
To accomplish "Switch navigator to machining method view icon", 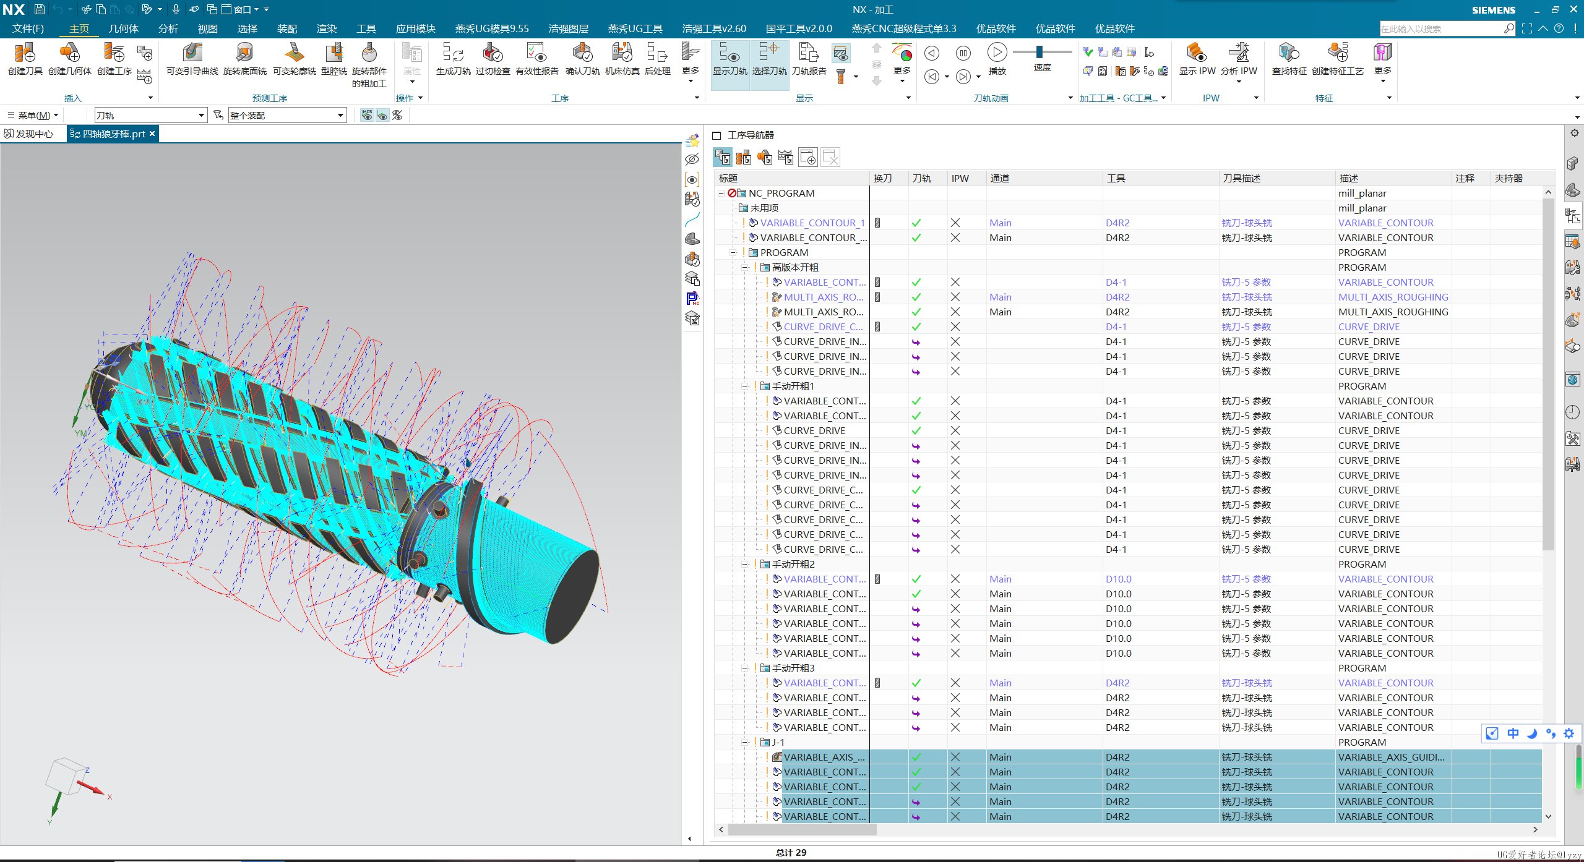I will (786, 157).
